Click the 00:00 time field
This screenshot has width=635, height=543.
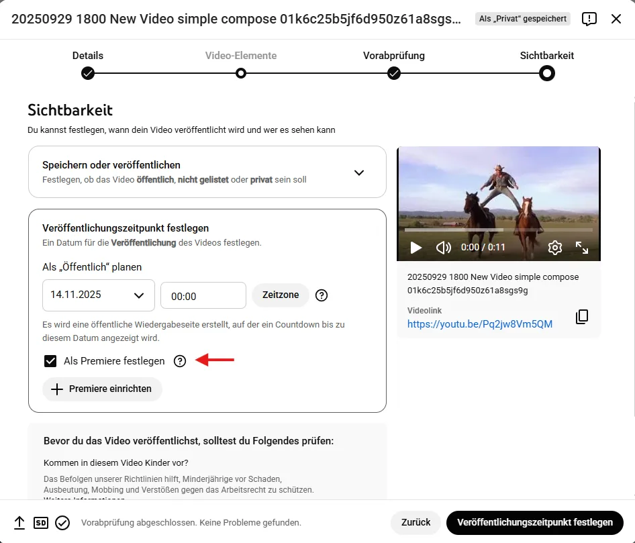tap(203, 295)
